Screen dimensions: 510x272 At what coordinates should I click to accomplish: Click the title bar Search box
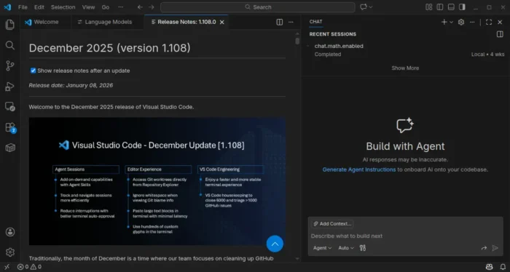258,7
